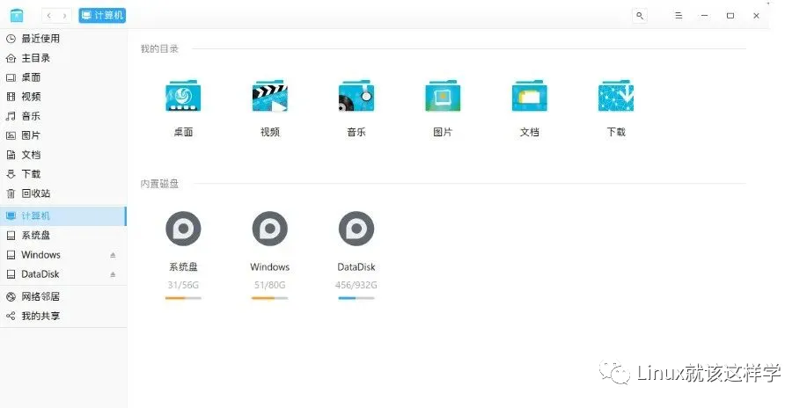This screenshot has width=807, height=408.
Task: Open 系统盘 from the sidebar
Action: point(62,235)
